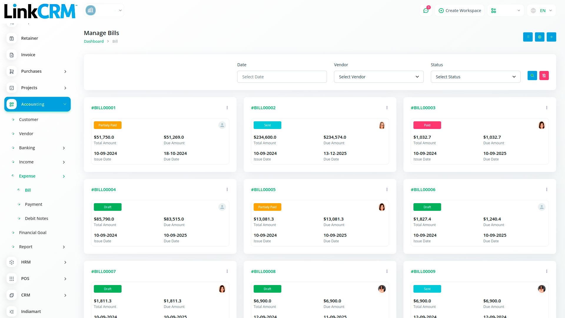
Task: Open the three-dot menu on #BILL00002
Action: point(387,108)
